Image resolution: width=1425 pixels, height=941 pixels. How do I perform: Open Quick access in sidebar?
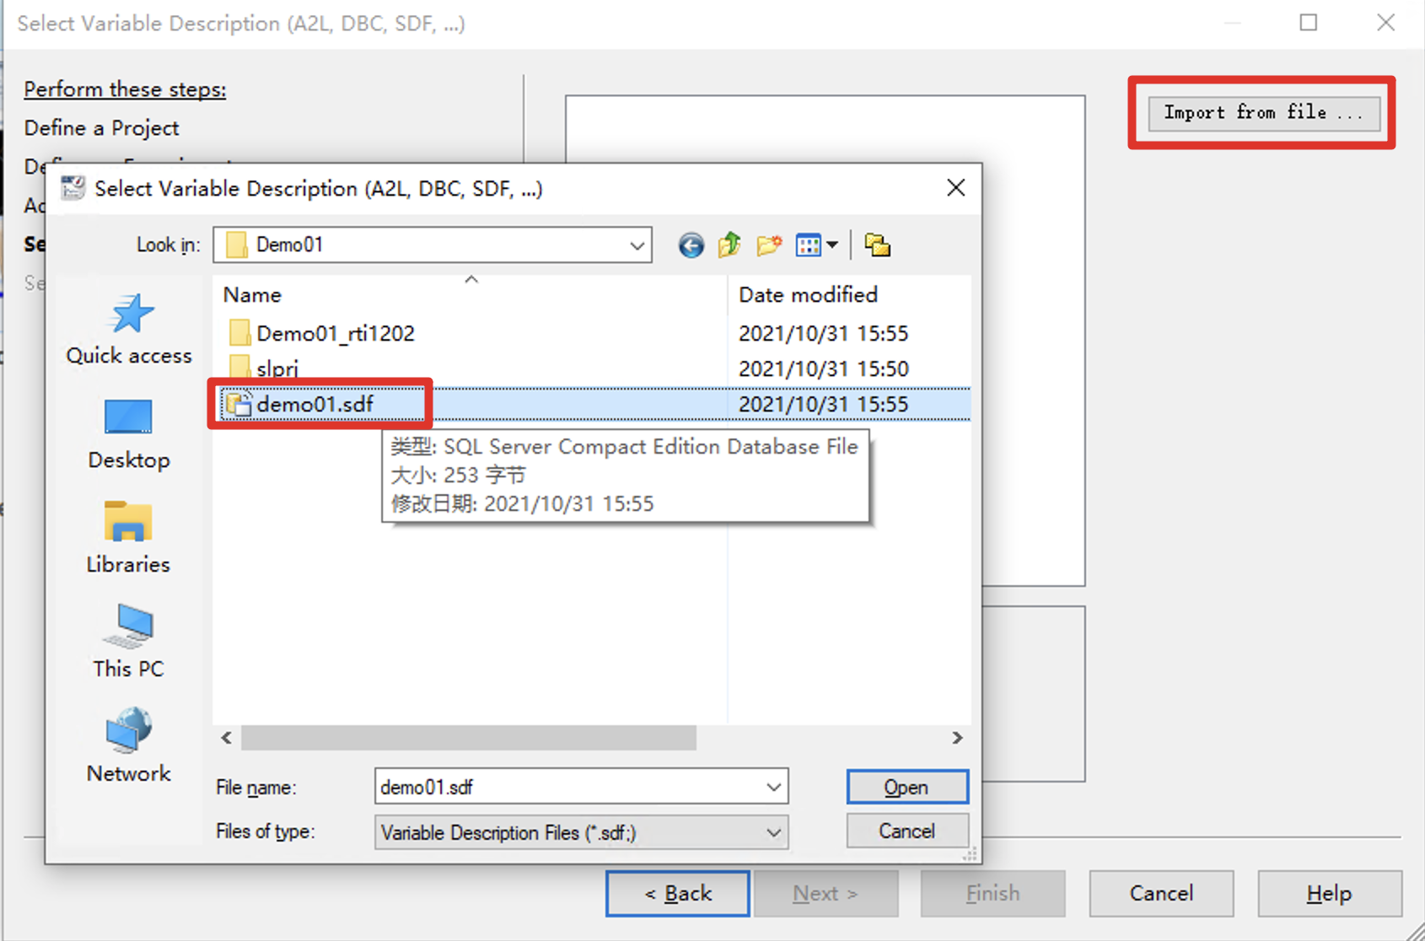[x=129, y=330]
